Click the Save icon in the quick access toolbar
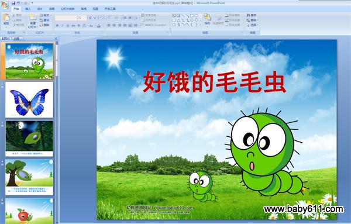 click(x=13, y=3)
